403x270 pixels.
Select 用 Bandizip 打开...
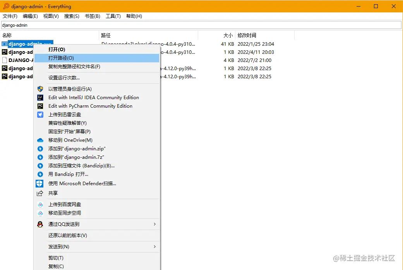[x=97, y=174]
